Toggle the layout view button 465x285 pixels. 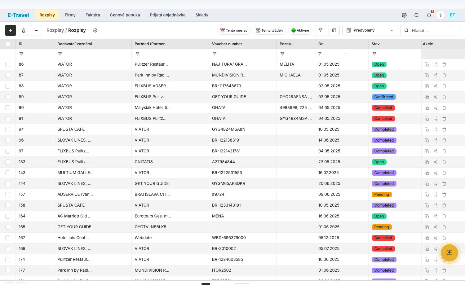334,30
